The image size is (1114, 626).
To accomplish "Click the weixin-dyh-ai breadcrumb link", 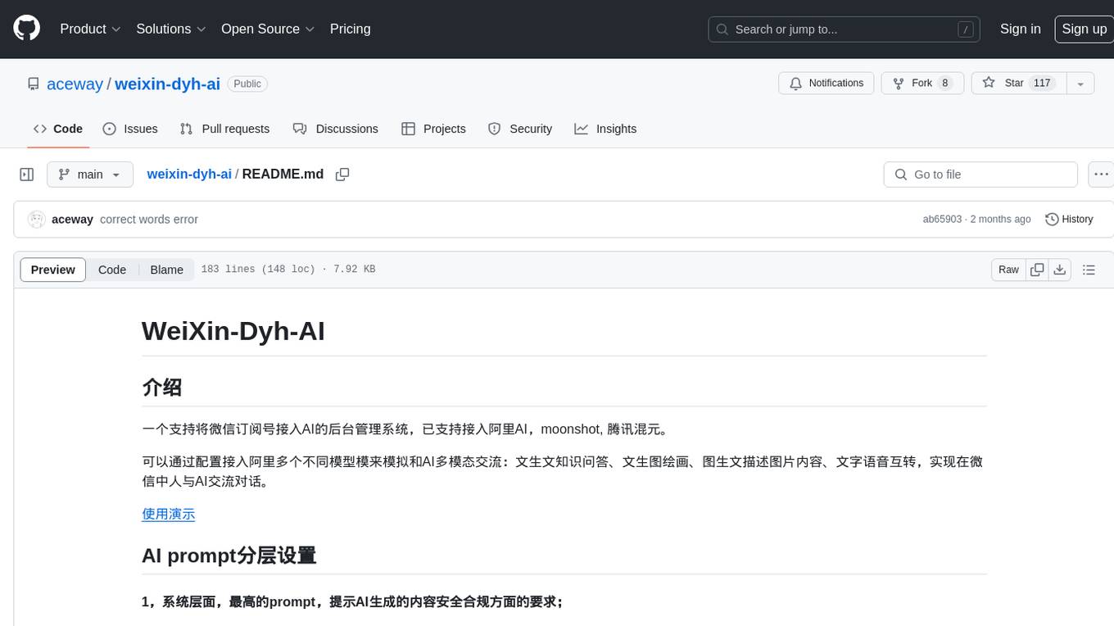I will [189, 175].
